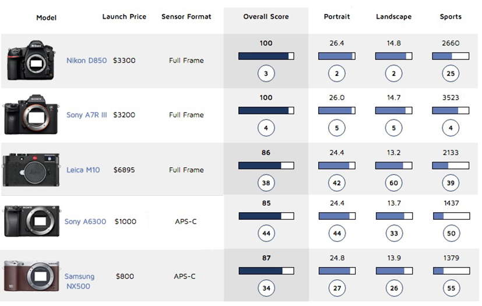This screenshot has height=306, width=482.
Task: Click the brown Samsung NX500 camera image
Action: coord(31,276)
